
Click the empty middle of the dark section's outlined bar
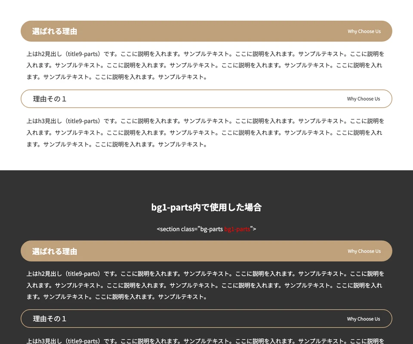click(206, 319)
